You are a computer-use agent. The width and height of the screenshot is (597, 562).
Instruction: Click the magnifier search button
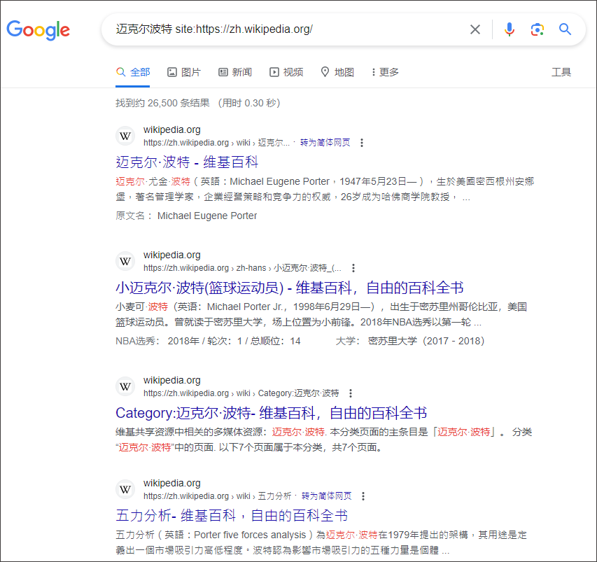point(565,29)
